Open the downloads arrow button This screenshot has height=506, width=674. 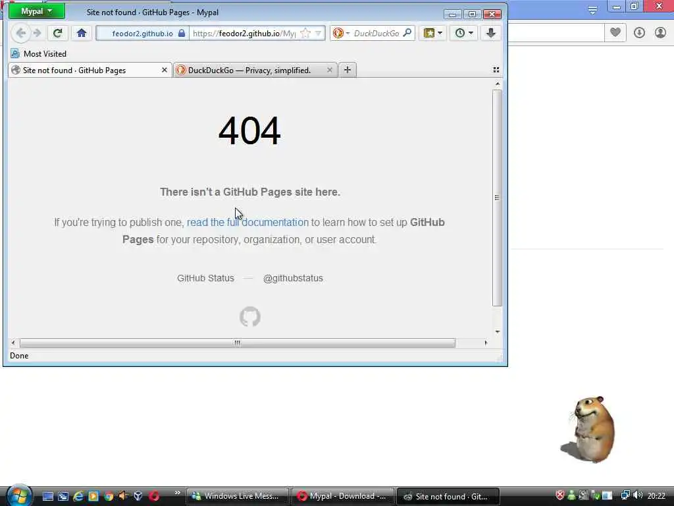(x=491, y=33)
